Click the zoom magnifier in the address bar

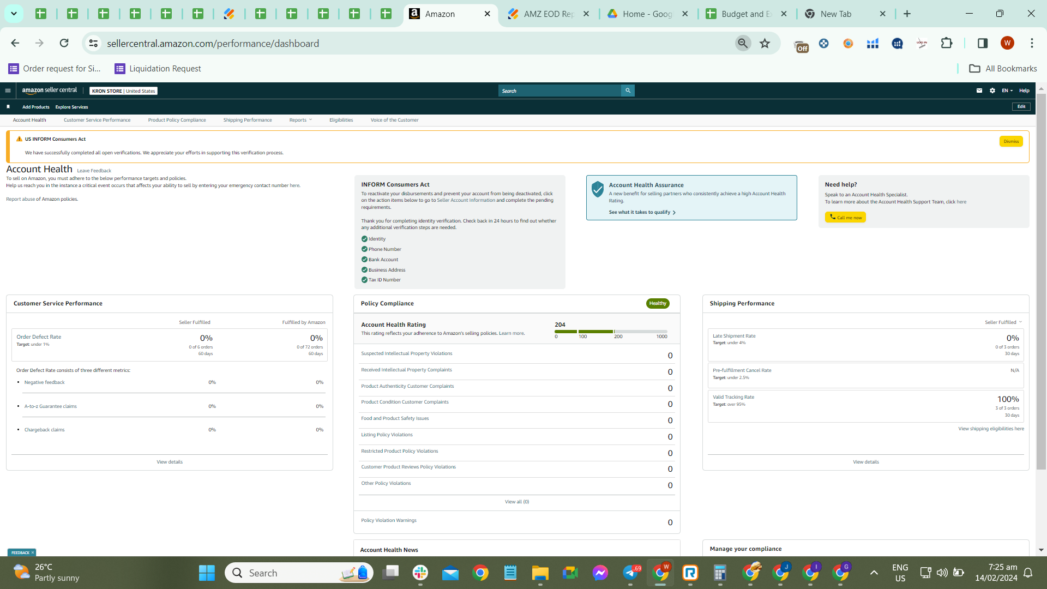(743, 43)
